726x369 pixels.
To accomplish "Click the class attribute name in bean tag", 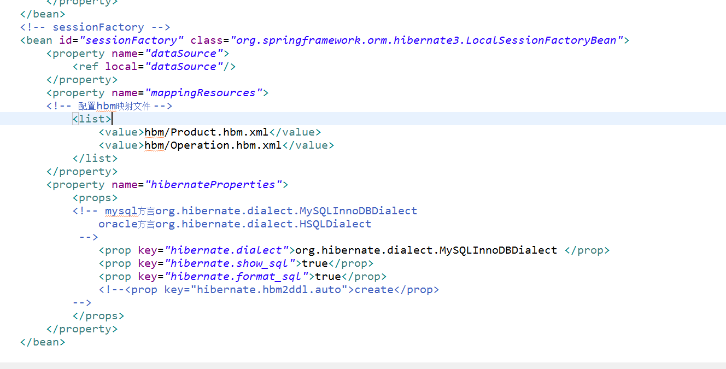I will point(207,40).
